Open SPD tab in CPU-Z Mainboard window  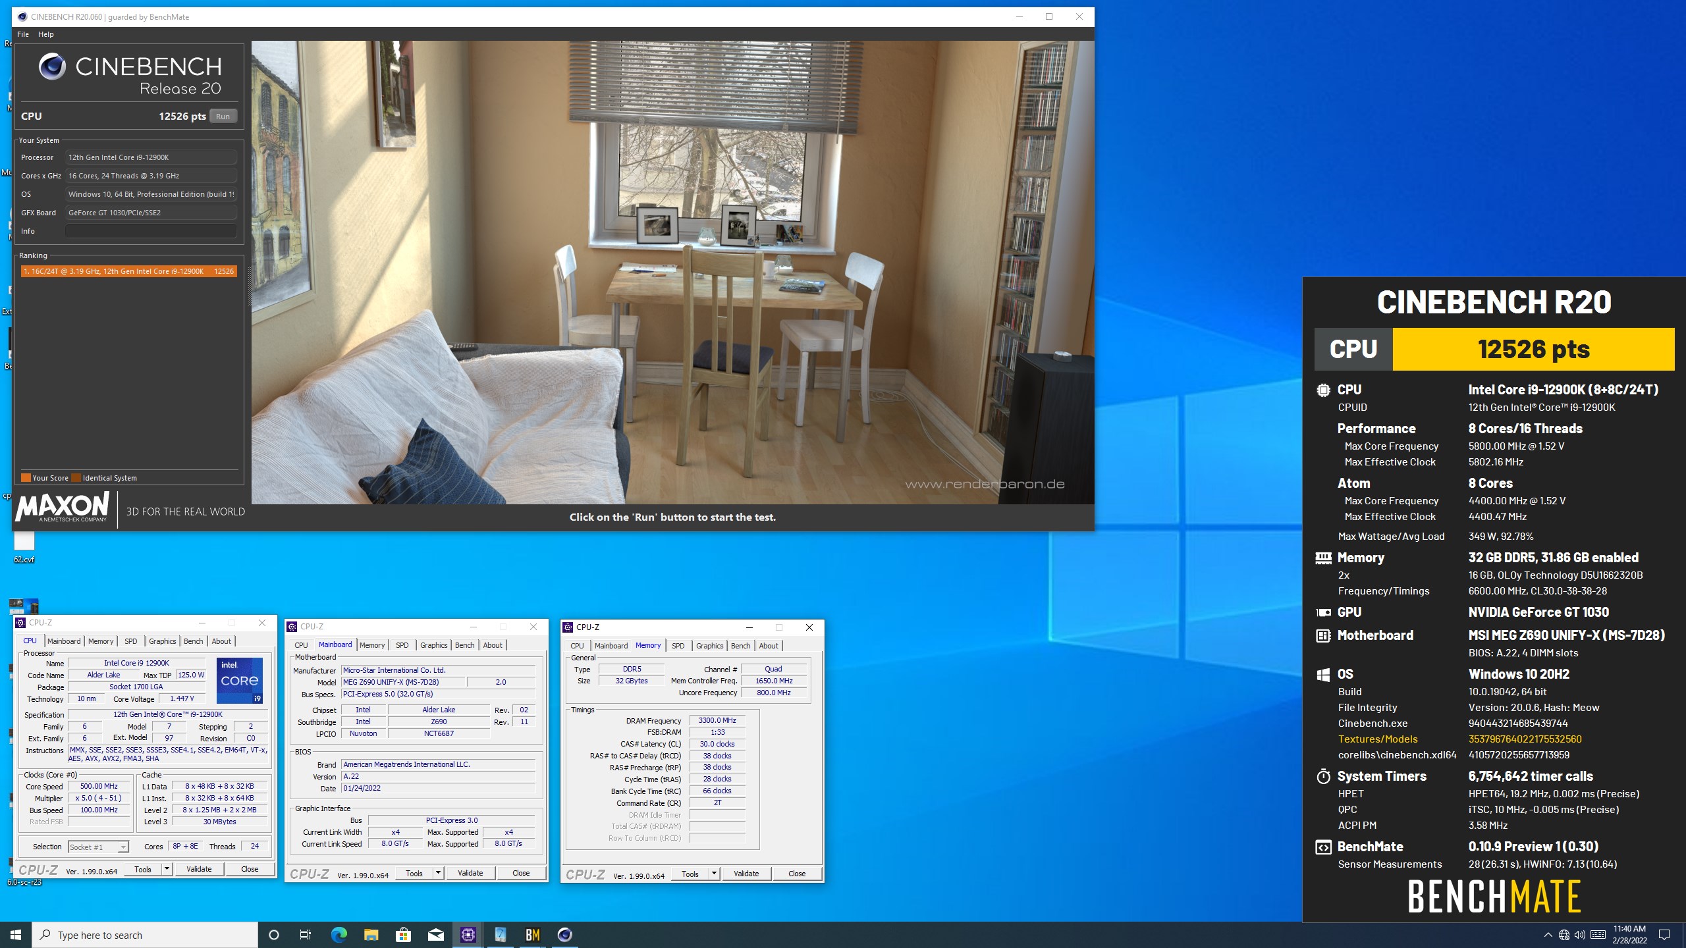402,645
